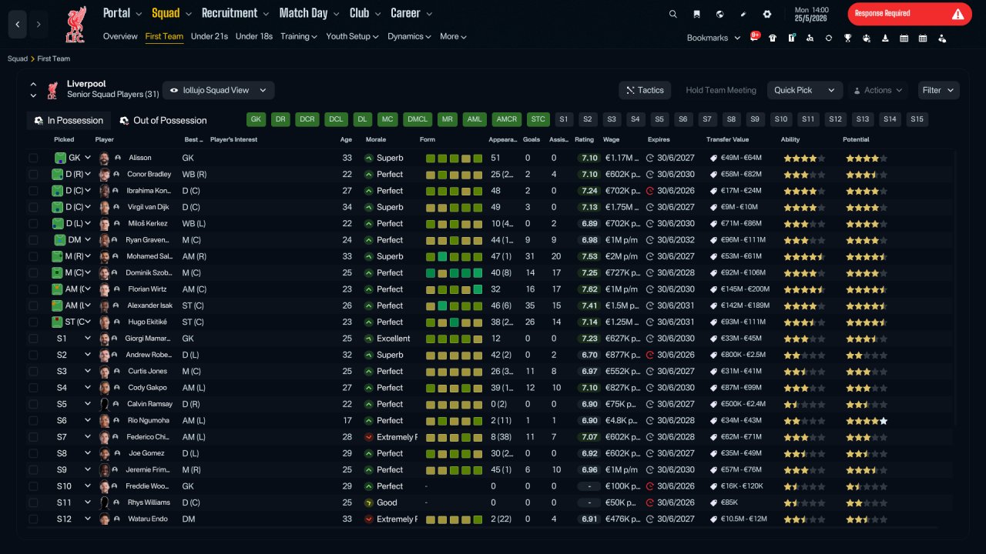The height and width of the screenshot is (554, 986).
Task: Open the S1 slot dropdown for Giorgi Mamardashvili
Action: coord(88,339)
